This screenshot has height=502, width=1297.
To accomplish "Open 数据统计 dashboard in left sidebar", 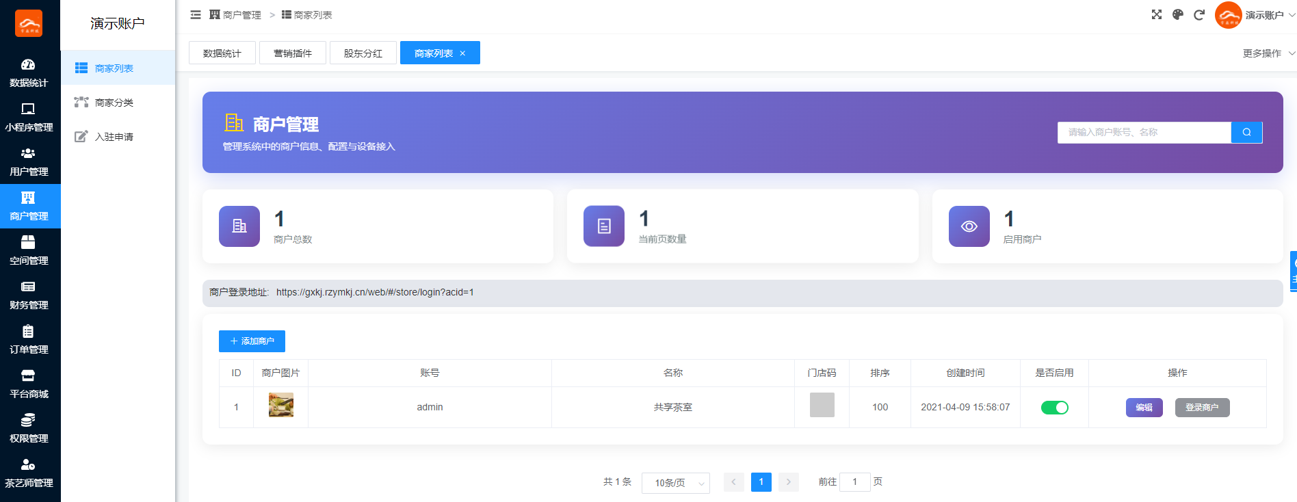I will pyautogui.click(x=29, y=73).
